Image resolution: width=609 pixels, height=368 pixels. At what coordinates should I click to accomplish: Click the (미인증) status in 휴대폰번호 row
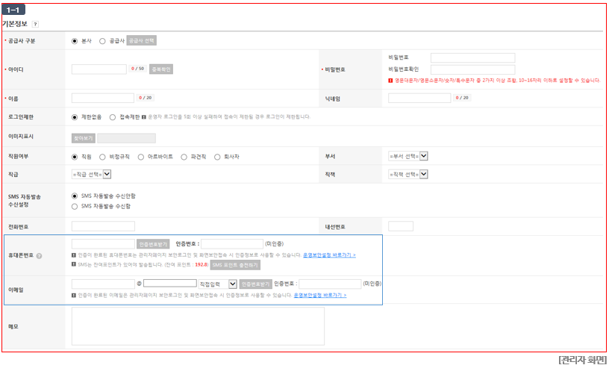pyautogui.click(x=275, y=243)
